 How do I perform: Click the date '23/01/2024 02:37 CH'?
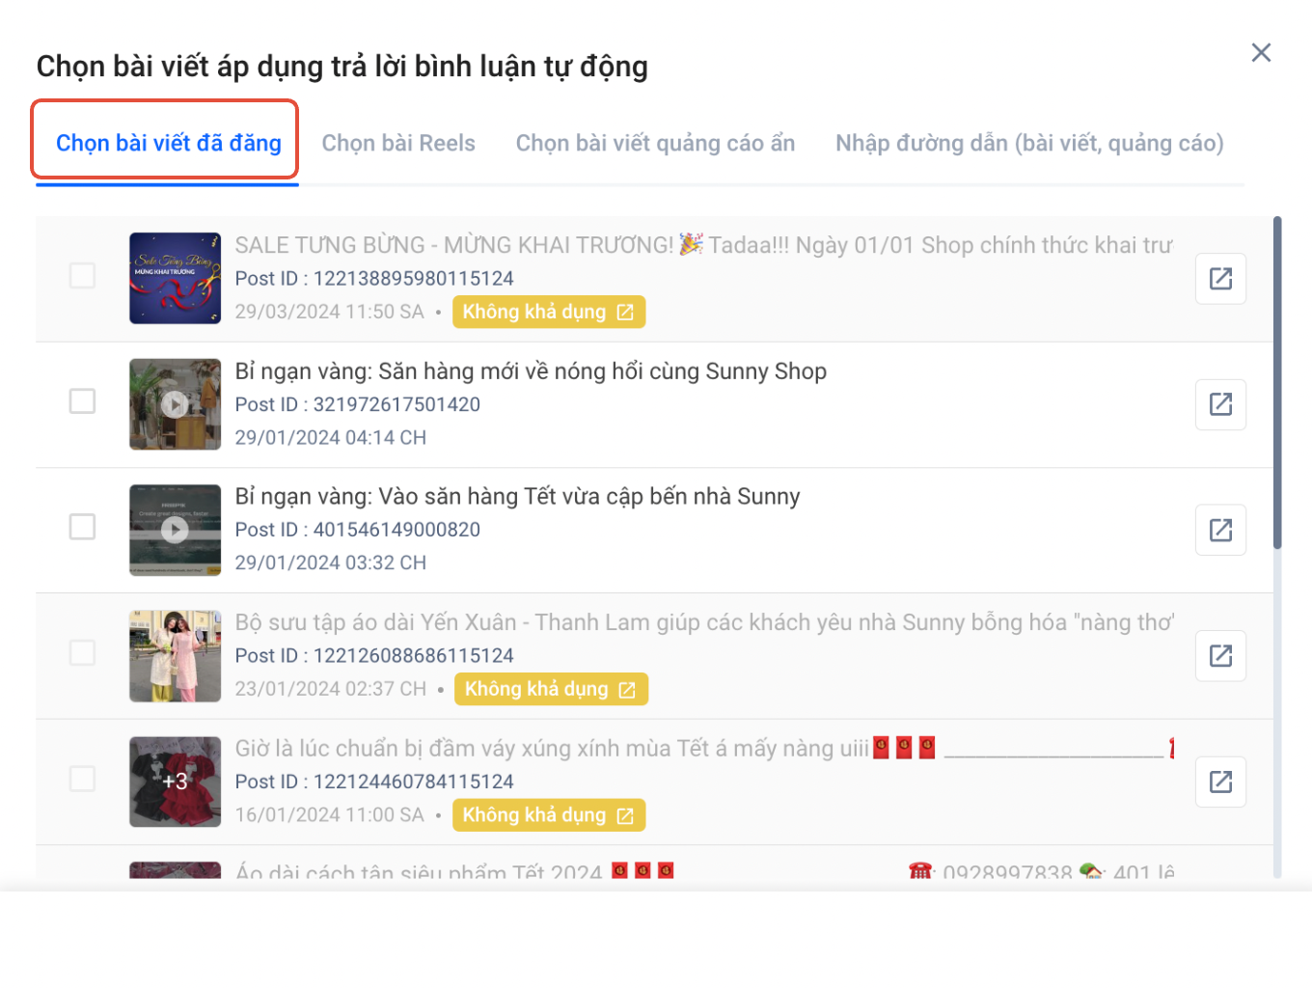[331, 689]
